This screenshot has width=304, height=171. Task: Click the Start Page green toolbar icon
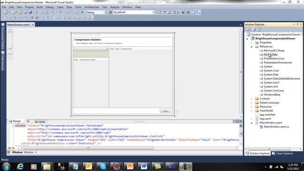(183, 12)
